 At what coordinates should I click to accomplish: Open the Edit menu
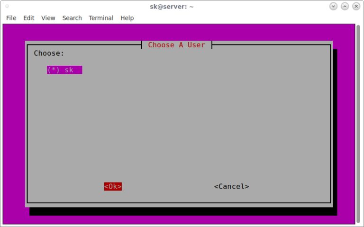pos(29,18)
